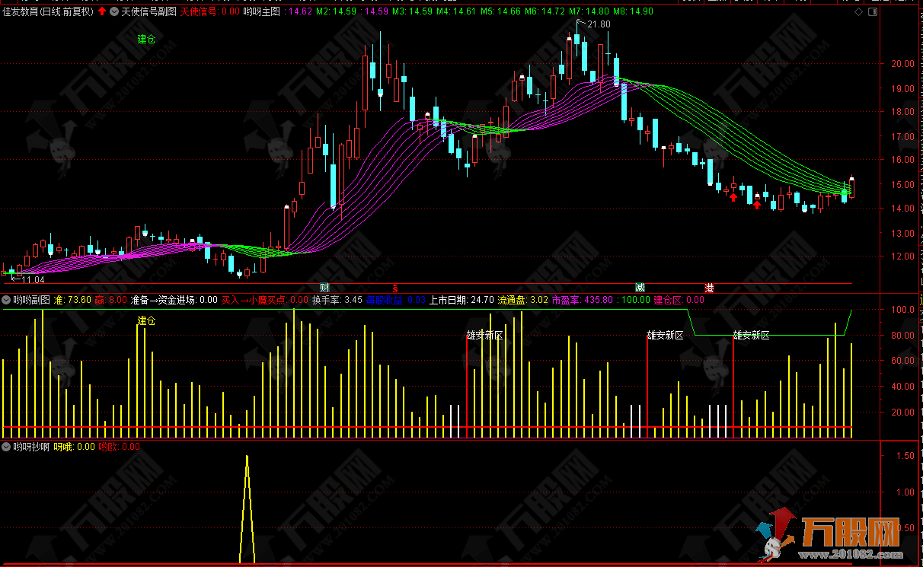Viewport: 923px width, 567px height.
Task: Click the 呀哦: 0.00 readout
Action: [75, 447]
